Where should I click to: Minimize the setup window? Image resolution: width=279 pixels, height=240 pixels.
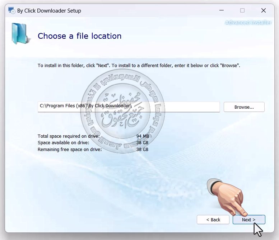point(221,10)
